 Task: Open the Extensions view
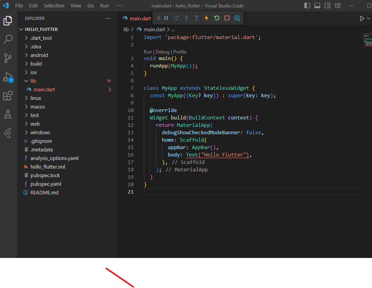click(8, 96)
